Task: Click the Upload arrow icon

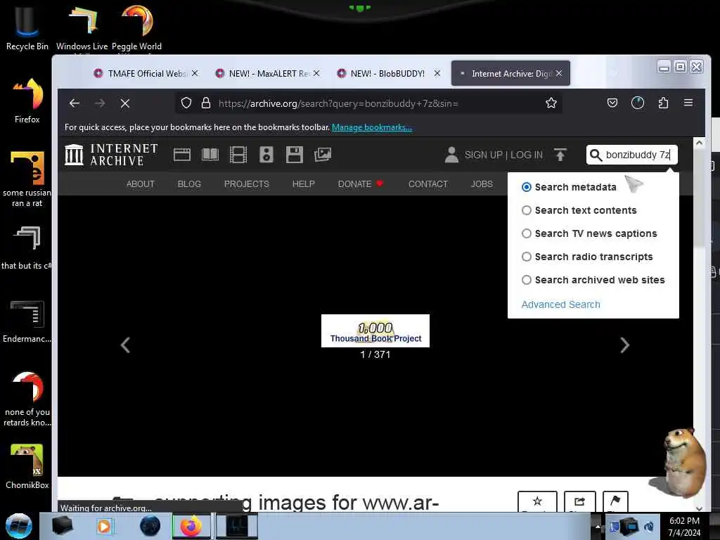Action: click(560, 155)
